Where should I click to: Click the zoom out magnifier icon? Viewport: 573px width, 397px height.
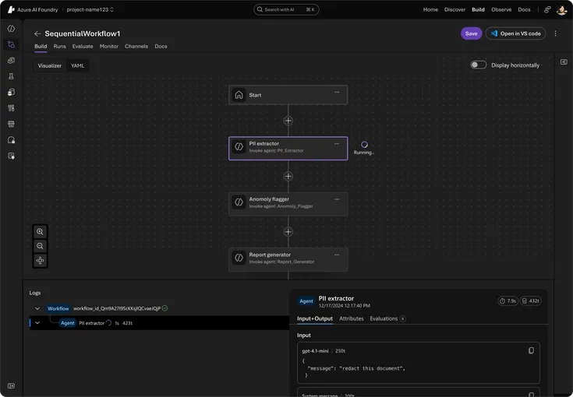tap(41, 246)
